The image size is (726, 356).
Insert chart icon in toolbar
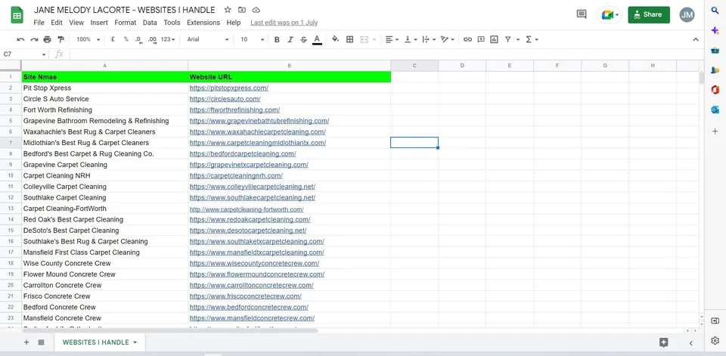(x=494, y=40)
